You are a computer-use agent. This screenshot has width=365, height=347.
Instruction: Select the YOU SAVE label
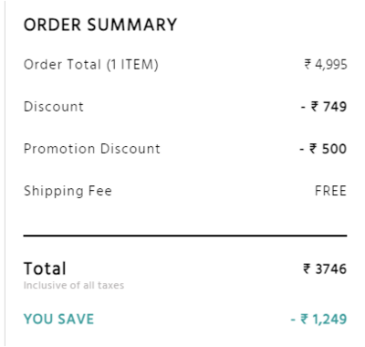(58, 319)
